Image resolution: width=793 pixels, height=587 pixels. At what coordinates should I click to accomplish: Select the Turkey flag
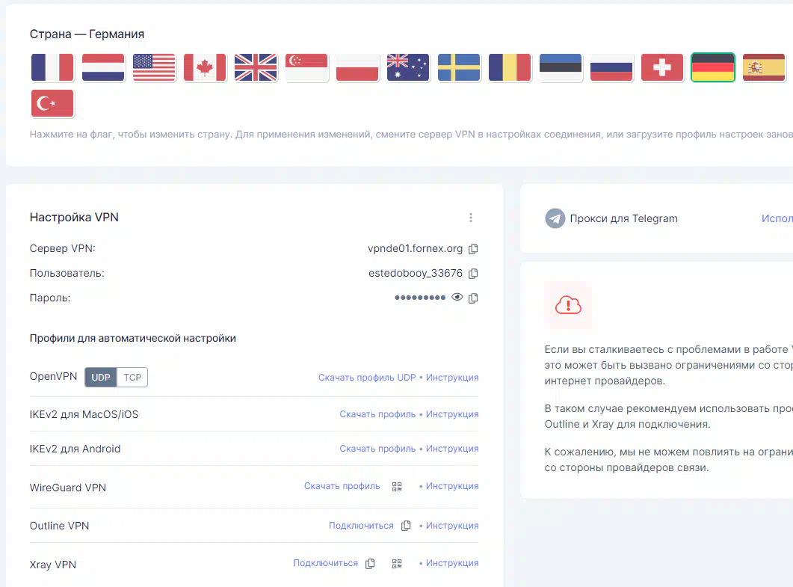[x=52, y=103]
